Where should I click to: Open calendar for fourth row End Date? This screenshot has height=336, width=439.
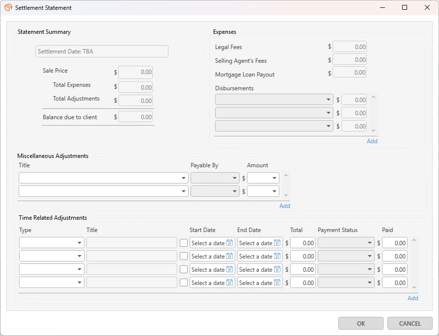click(277, 283)
